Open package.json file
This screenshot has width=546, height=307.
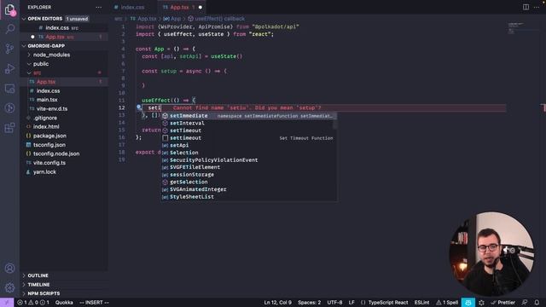(49, 136)
